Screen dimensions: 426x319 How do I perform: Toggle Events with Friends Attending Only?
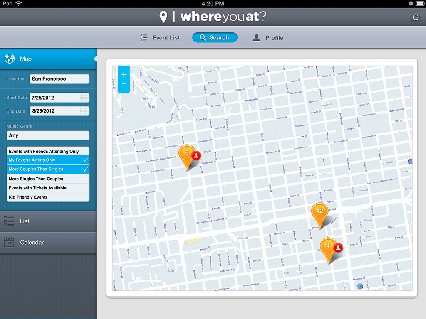[48, 151]
